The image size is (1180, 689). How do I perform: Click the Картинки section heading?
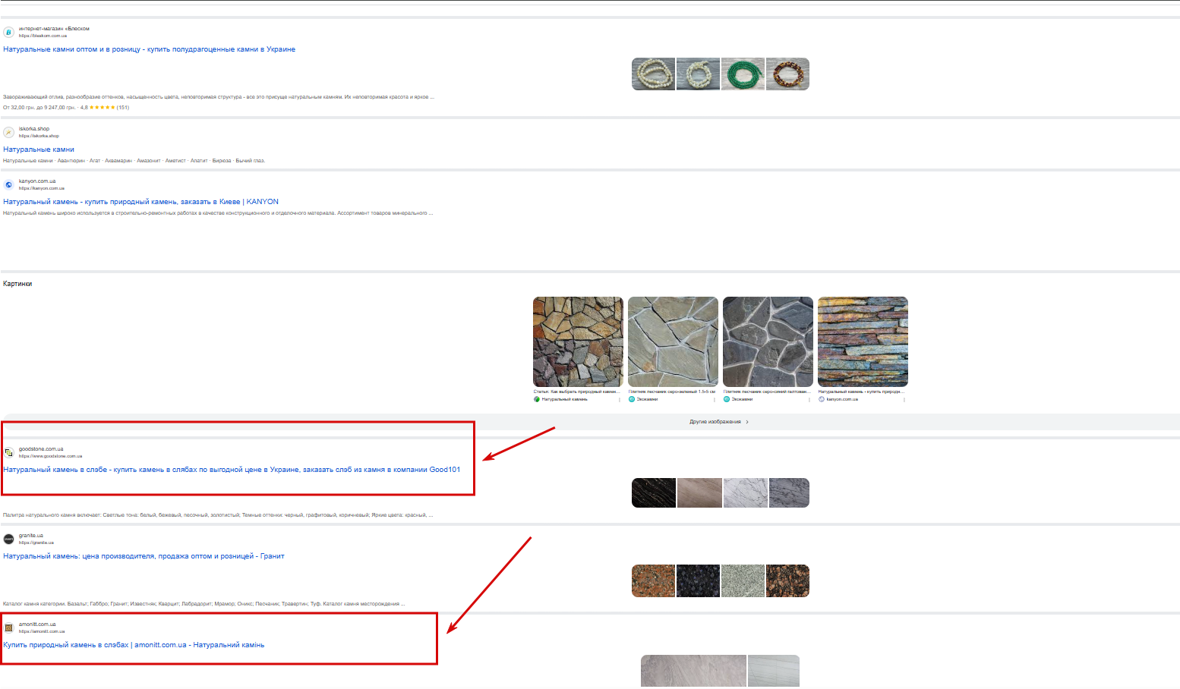[x=17, y=284]
